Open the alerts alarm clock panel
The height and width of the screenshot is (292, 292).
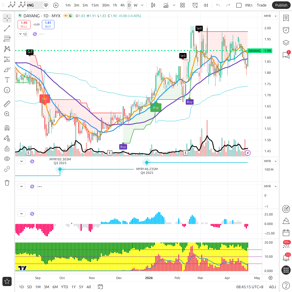point(286,30)
